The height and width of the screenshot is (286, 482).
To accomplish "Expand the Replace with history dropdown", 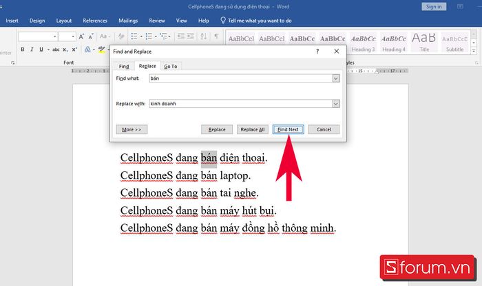I will [x=336, y=104].
